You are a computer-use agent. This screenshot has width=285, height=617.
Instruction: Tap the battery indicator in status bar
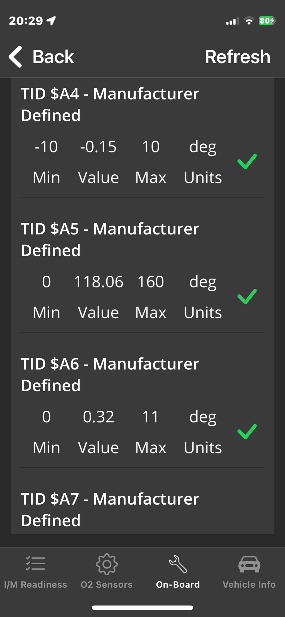click(267, 21)
